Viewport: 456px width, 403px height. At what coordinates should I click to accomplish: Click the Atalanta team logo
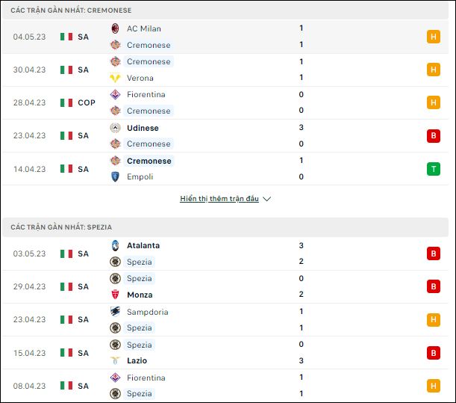115,245
